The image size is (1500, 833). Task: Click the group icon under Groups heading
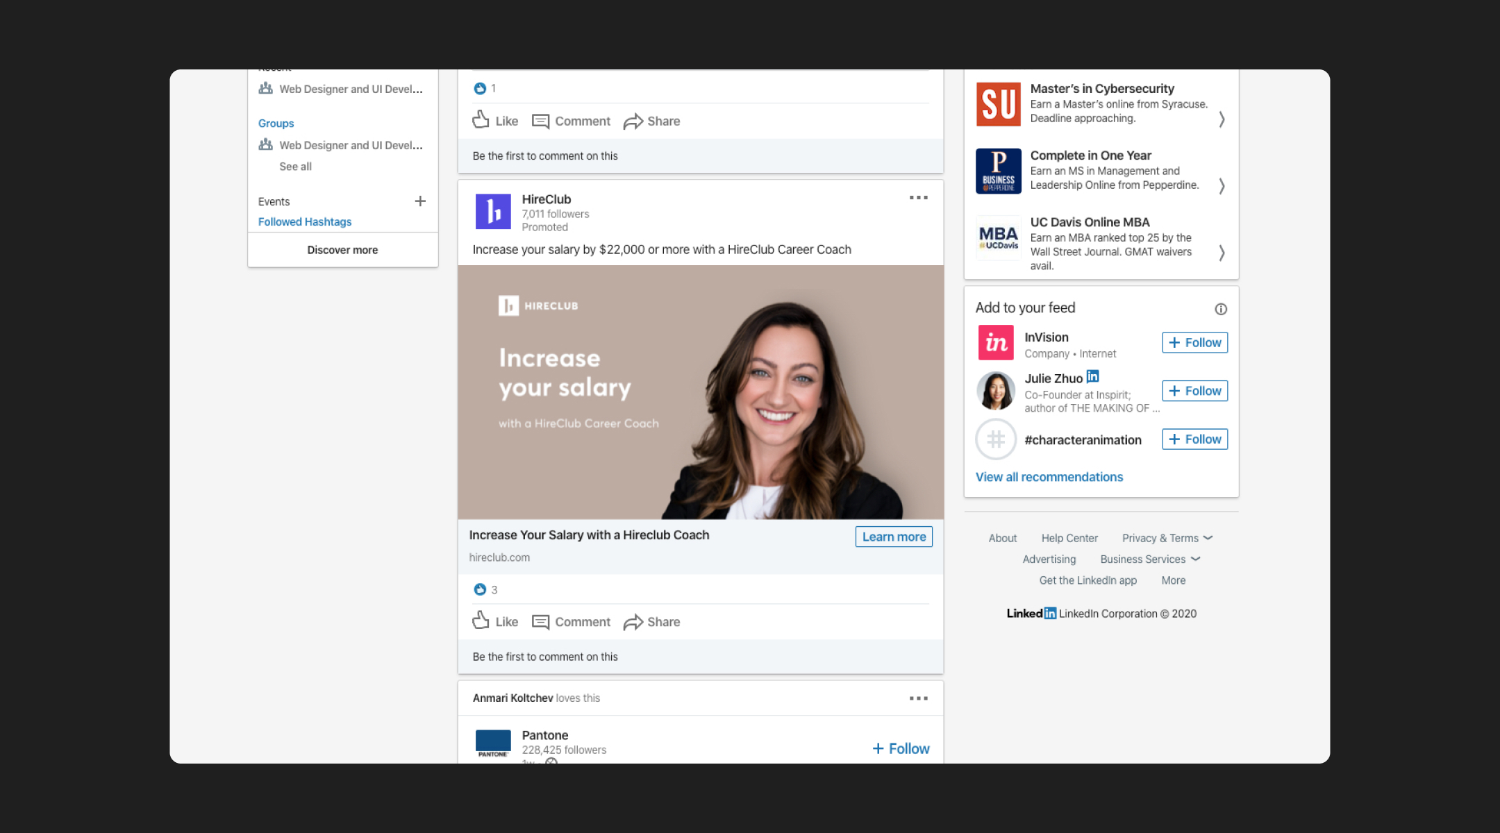tap(265, 144)
